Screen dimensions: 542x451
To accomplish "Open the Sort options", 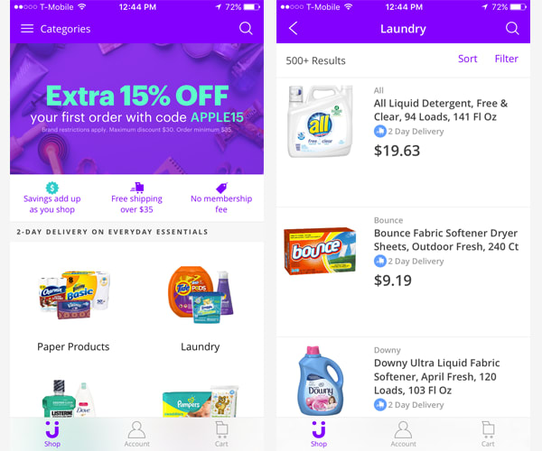I will pyautogui.click(x=467, y=59).
